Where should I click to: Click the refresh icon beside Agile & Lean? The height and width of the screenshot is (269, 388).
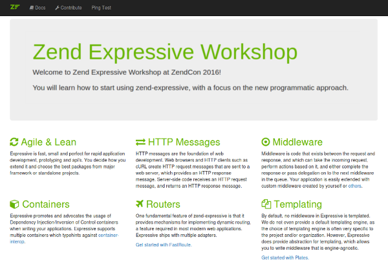14,142
